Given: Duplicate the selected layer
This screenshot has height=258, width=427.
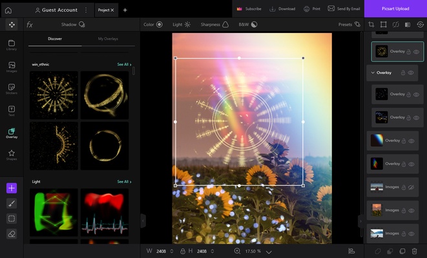Looking at the screenshot, I should [x=402, y=251].
